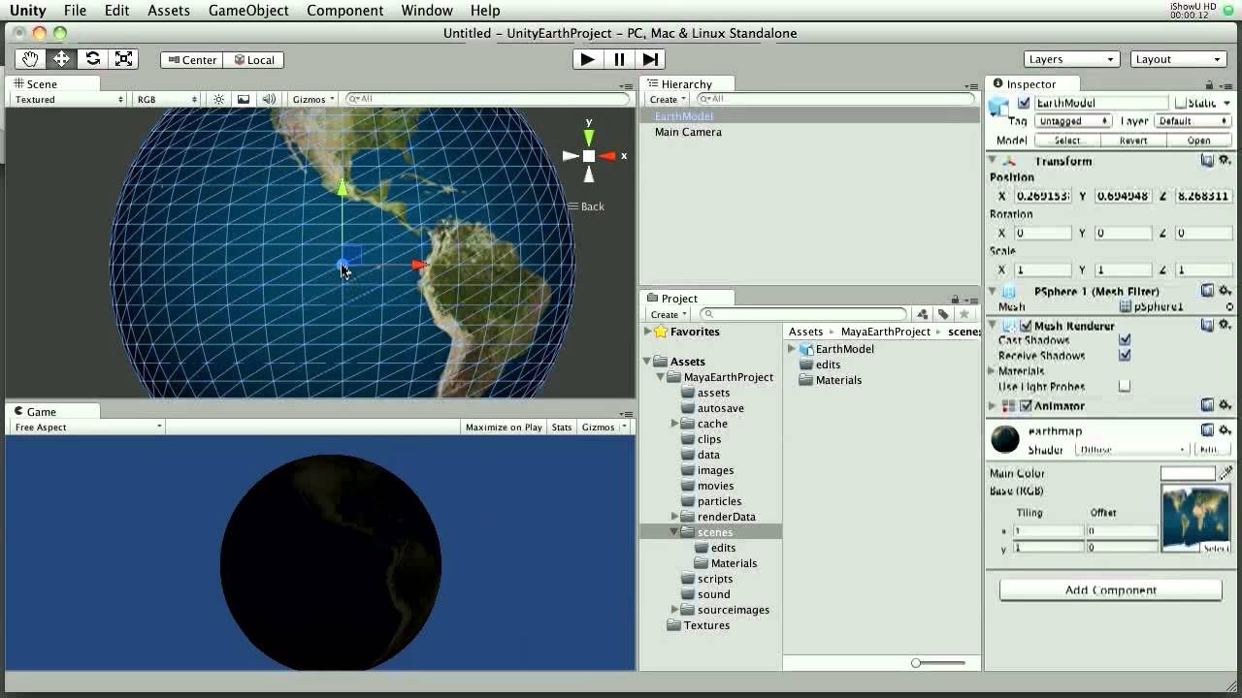Select the Move tool
Image resolution: width=1242 pixels, height=698 pixels.
click(x=61, y=59)
